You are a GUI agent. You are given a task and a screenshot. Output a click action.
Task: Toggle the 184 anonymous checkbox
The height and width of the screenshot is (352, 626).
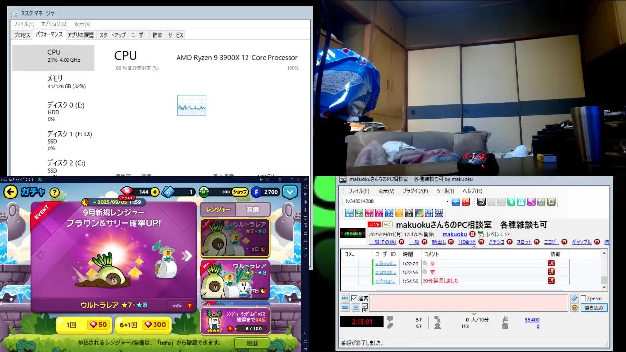coord(364,307)
